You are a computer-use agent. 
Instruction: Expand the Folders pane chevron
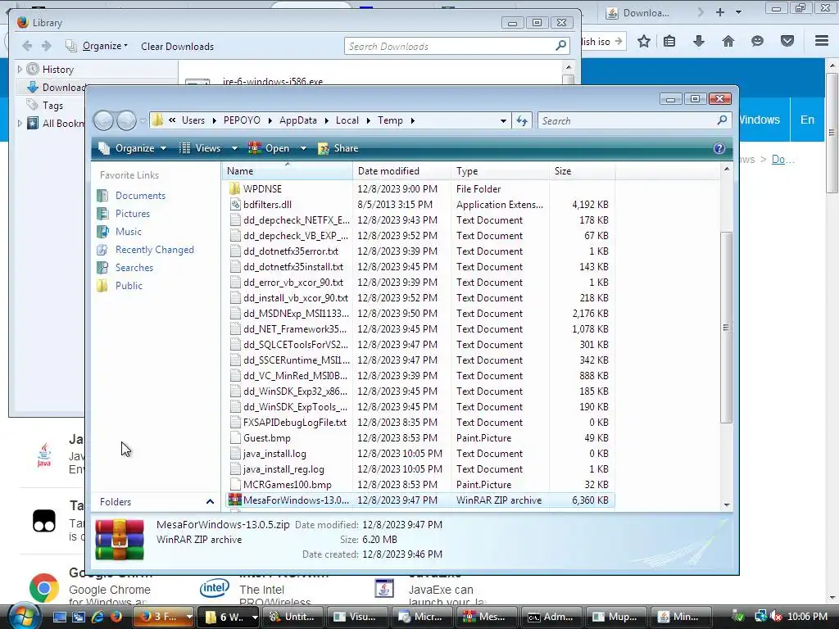pos(210,502)
